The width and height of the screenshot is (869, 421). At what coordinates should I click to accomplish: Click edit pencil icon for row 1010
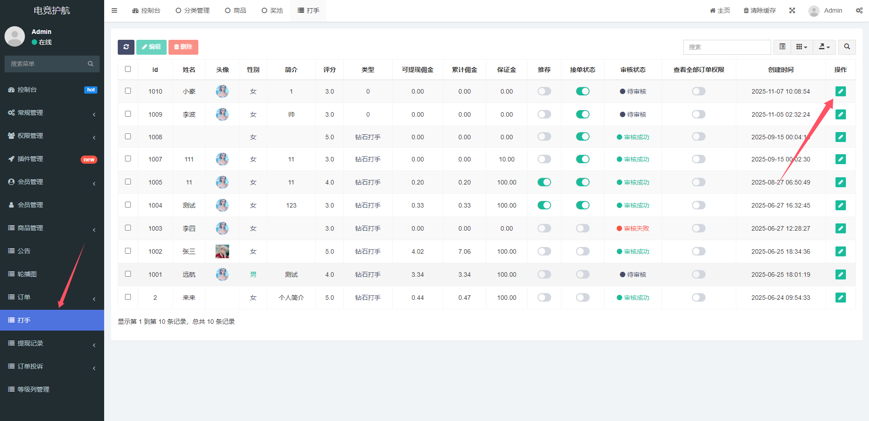click(840, 91)
